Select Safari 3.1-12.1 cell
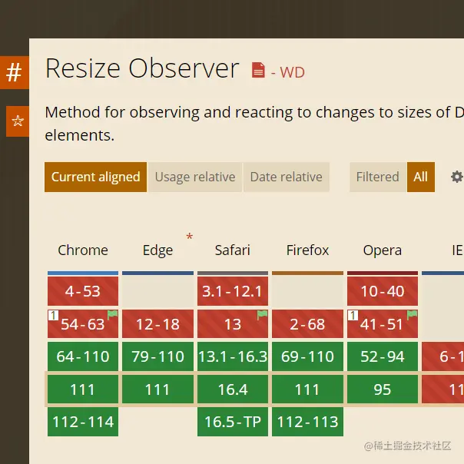 (233, 291)
